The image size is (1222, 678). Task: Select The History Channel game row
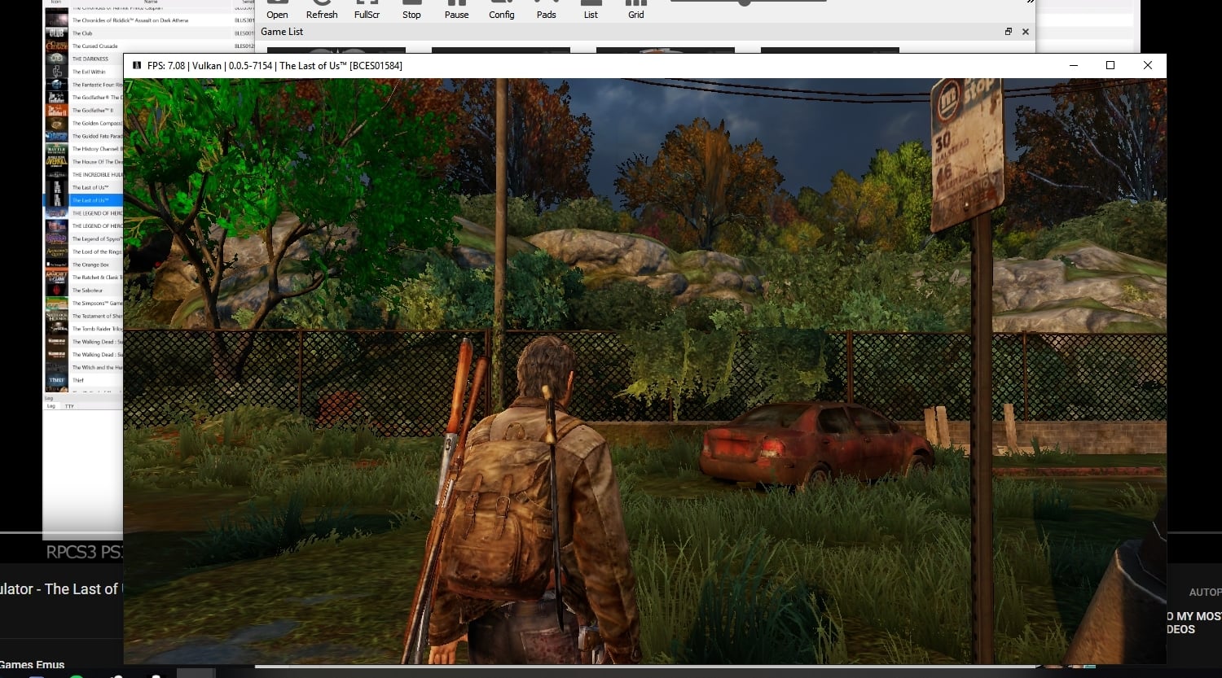(x=83, y=149)
